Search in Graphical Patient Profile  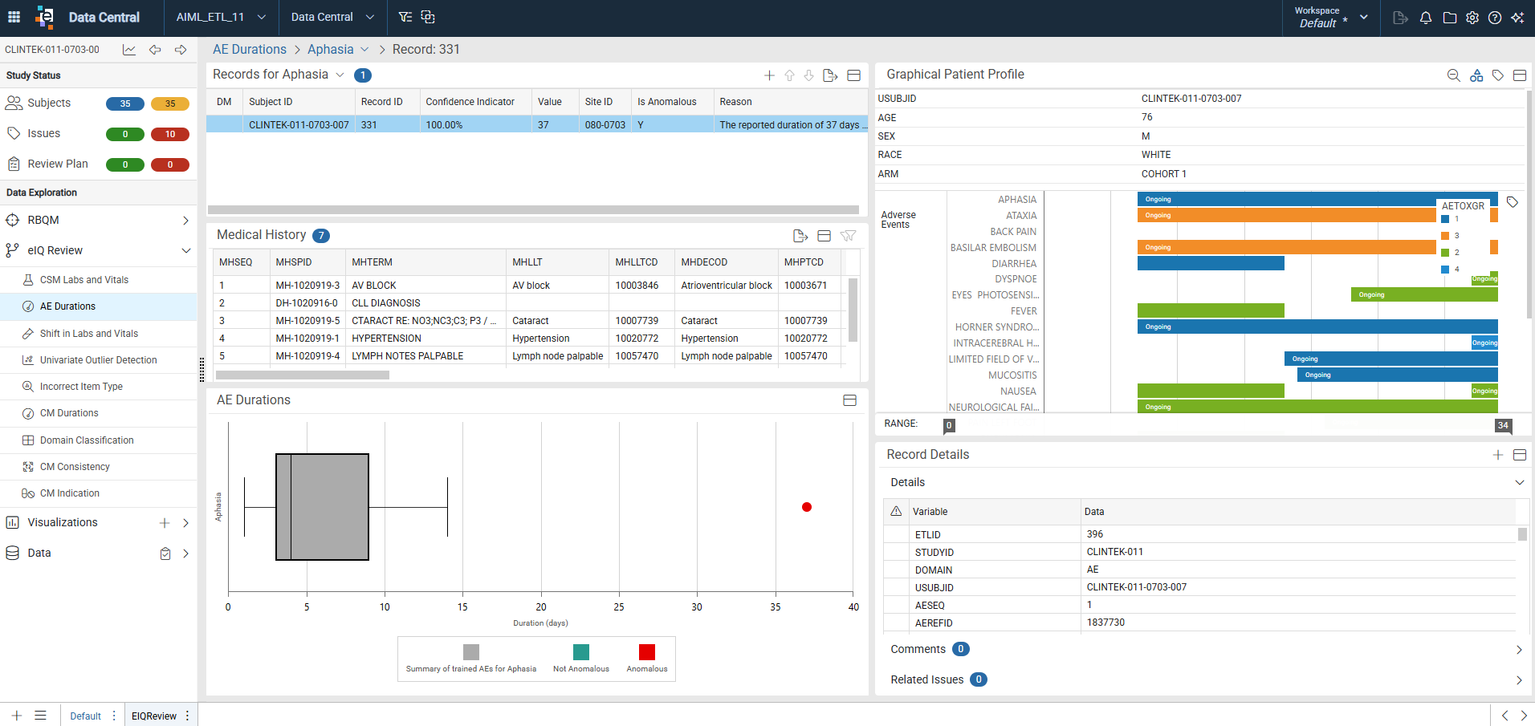pyautogui.click(x=1454, y=75)
